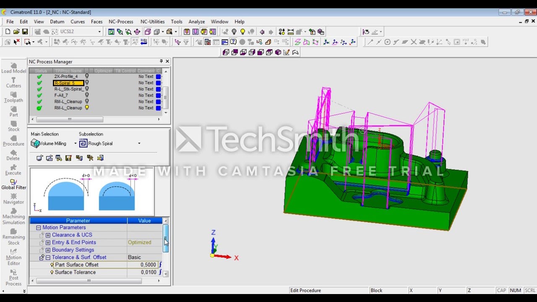The height and width of the screenshot is (302, 537).
Task: Click the blue color swatch for 2X-Profile_4
Action: click(x=158, y=76)
